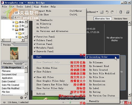Open the Sort submenu entry
This screenshot has width=132, height=105.
point(59,57)
